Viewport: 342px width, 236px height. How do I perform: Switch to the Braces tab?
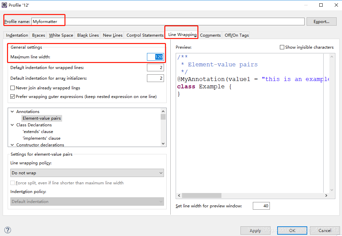38,35
